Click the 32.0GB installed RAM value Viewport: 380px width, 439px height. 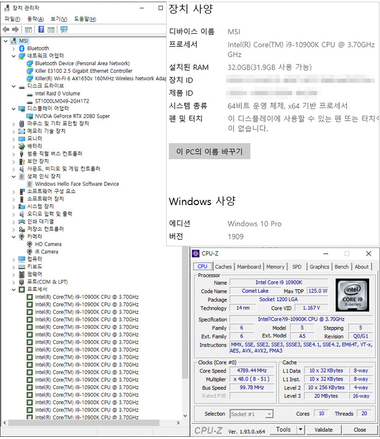tap(269, 67)
